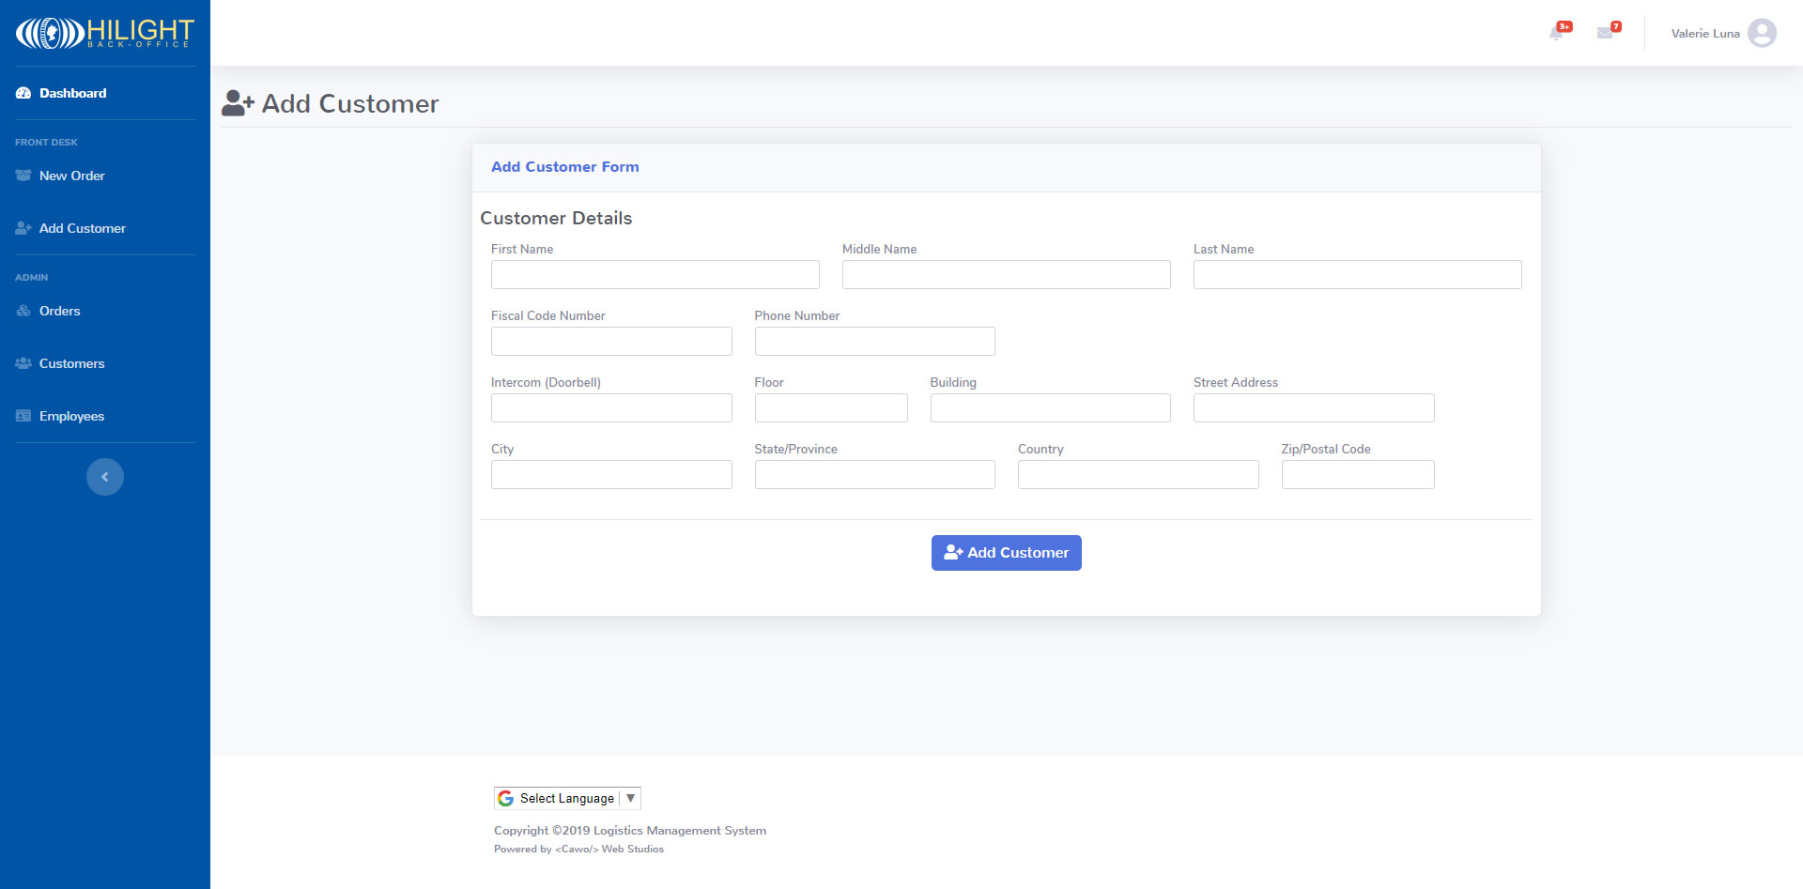Open Orders in the admin menu
The height and width of the screenshot is (889, 1803).
59,311
